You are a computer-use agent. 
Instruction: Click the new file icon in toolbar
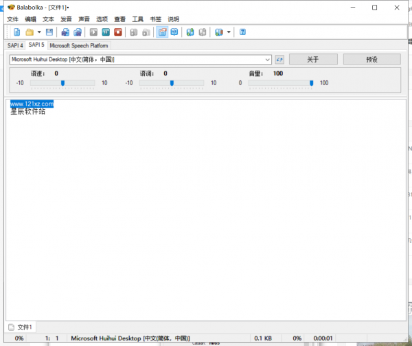coord(16,32)
